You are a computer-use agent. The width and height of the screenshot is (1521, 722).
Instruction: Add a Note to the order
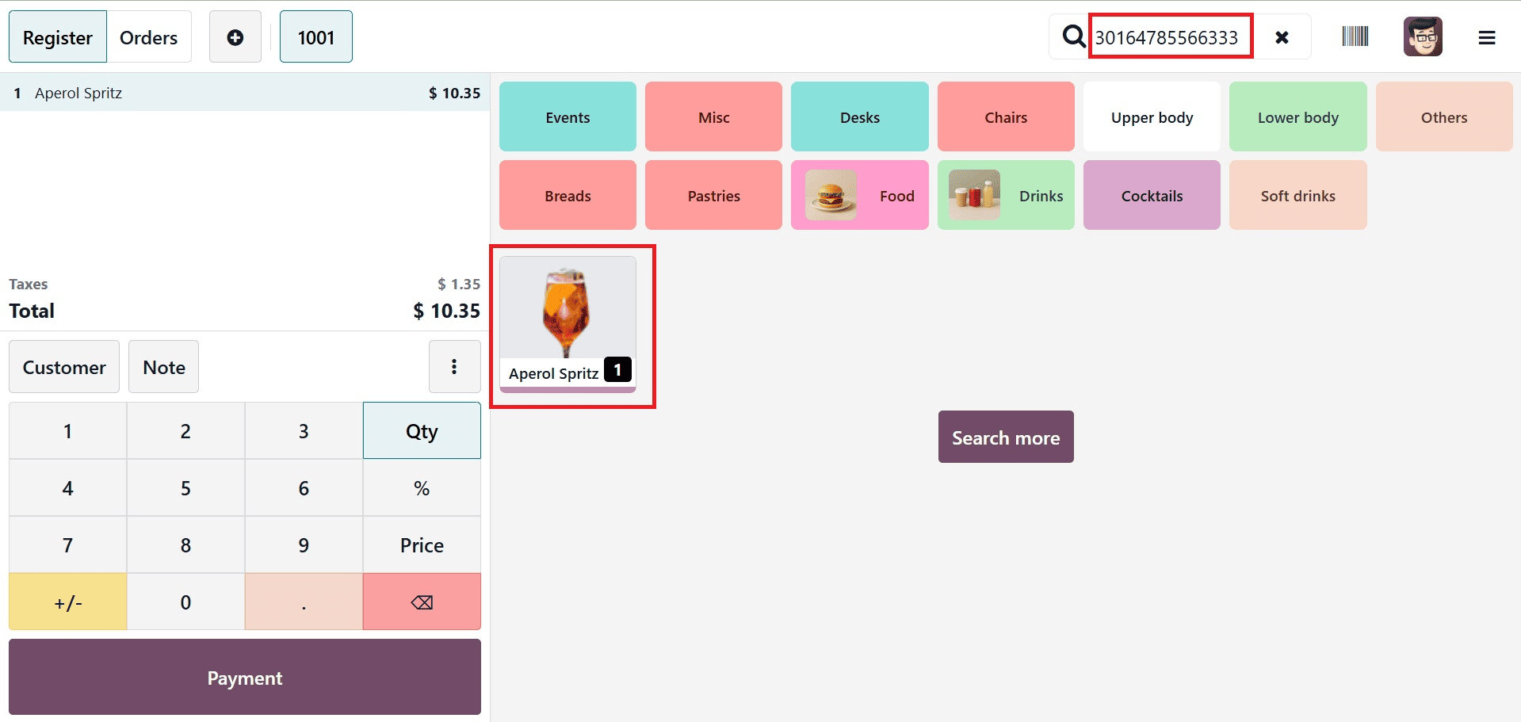click(x=163, y=366)
